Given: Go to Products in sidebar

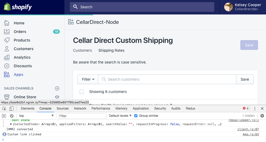Looking at the screenshot, I should (22, 40).
